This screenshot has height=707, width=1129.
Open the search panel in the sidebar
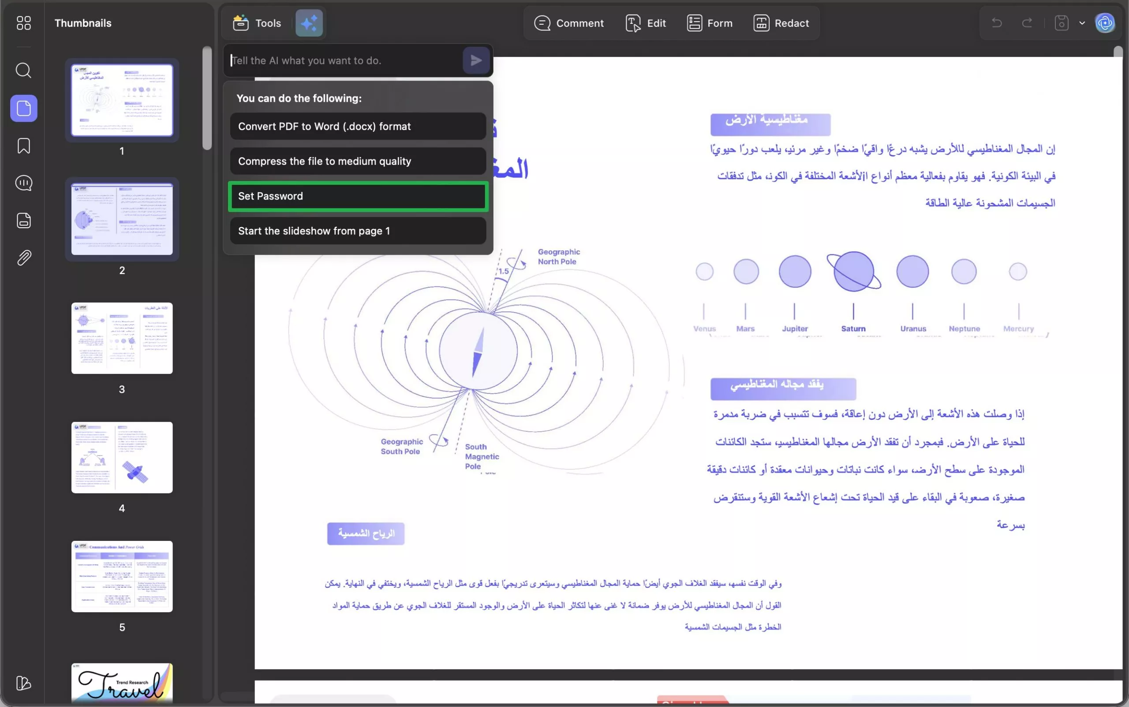tap(23, 70)
